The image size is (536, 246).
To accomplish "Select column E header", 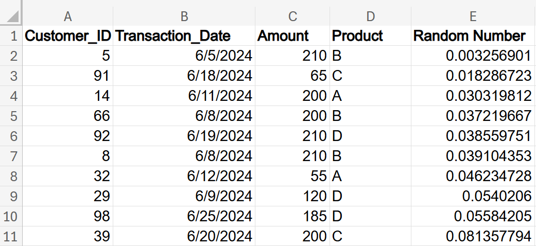I will click(x=473, y=16).
